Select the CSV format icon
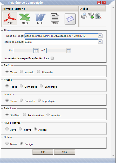This screenshot has height=163, width=116. click(x=55, y=19)
